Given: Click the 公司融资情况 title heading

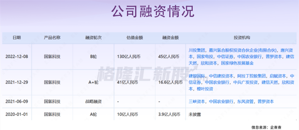Looking at the screenshot, I should click(153, 12).
